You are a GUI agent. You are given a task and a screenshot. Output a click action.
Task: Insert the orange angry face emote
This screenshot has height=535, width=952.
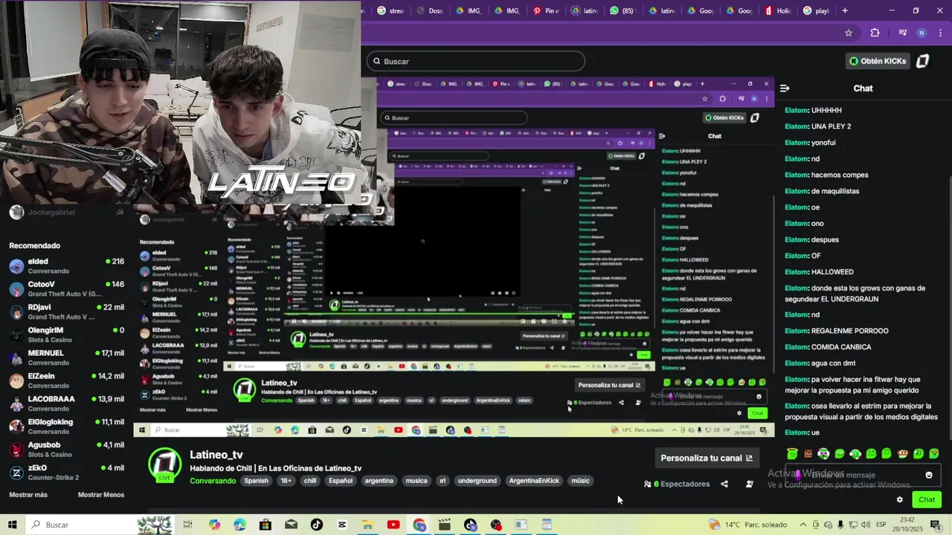pos(808,453)
